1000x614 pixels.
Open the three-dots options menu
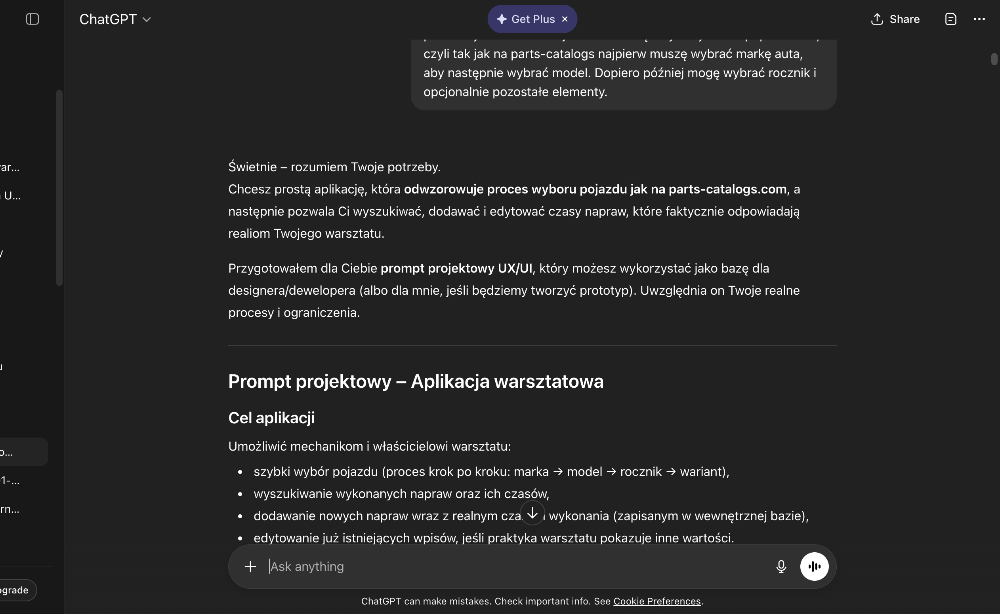(x=979, y=19)
